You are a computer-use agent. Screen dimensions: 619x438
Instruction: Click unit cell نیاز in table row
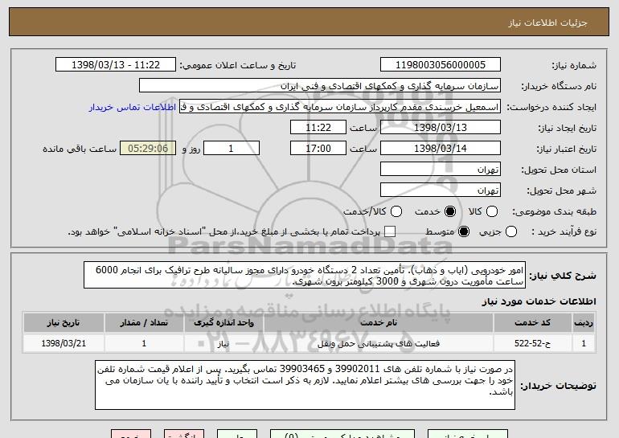223,343
